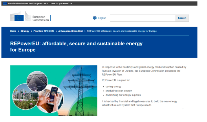Click the blue EN language badge icon
Screen dimensions: 207x122
95,18
